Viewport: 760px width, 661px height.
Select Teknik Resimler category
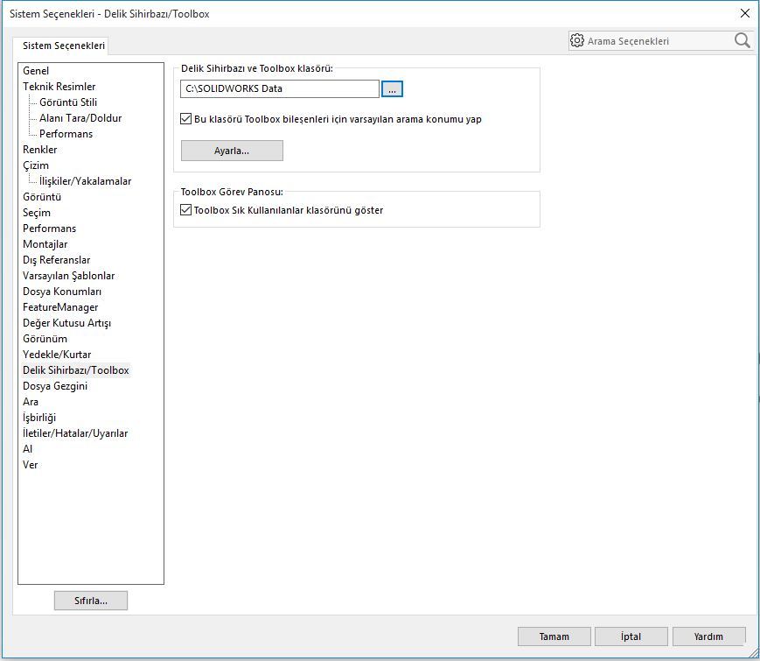(59, 87)
